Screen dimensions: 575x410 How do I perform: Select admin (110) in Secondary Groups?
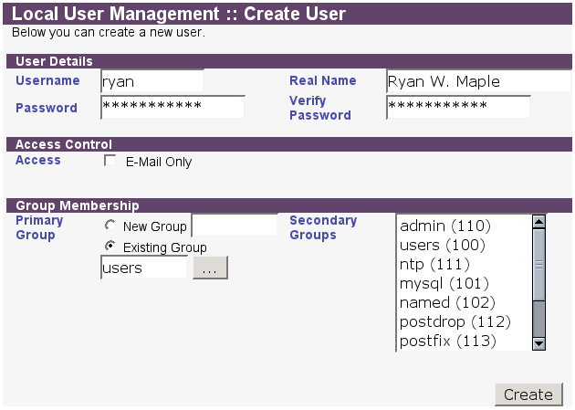(x=445, y=226)
